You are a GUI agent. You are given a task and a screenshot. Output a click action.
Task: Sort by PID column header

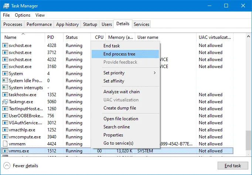tap(51, 37)
